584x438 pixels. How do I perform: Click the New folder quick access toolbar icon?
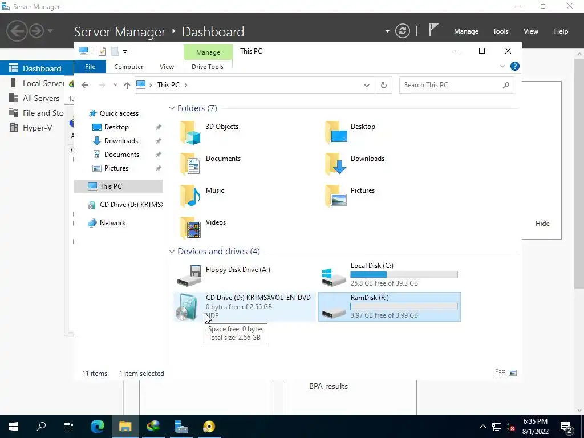click(115, 51)
